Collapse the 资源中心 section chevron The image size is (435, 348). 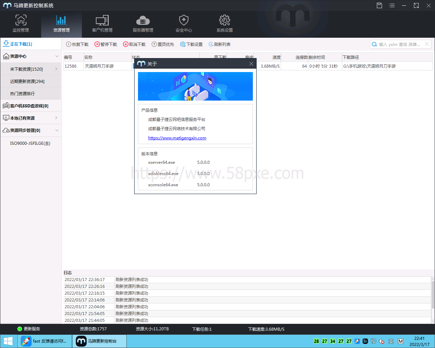[x=57, y=56]
